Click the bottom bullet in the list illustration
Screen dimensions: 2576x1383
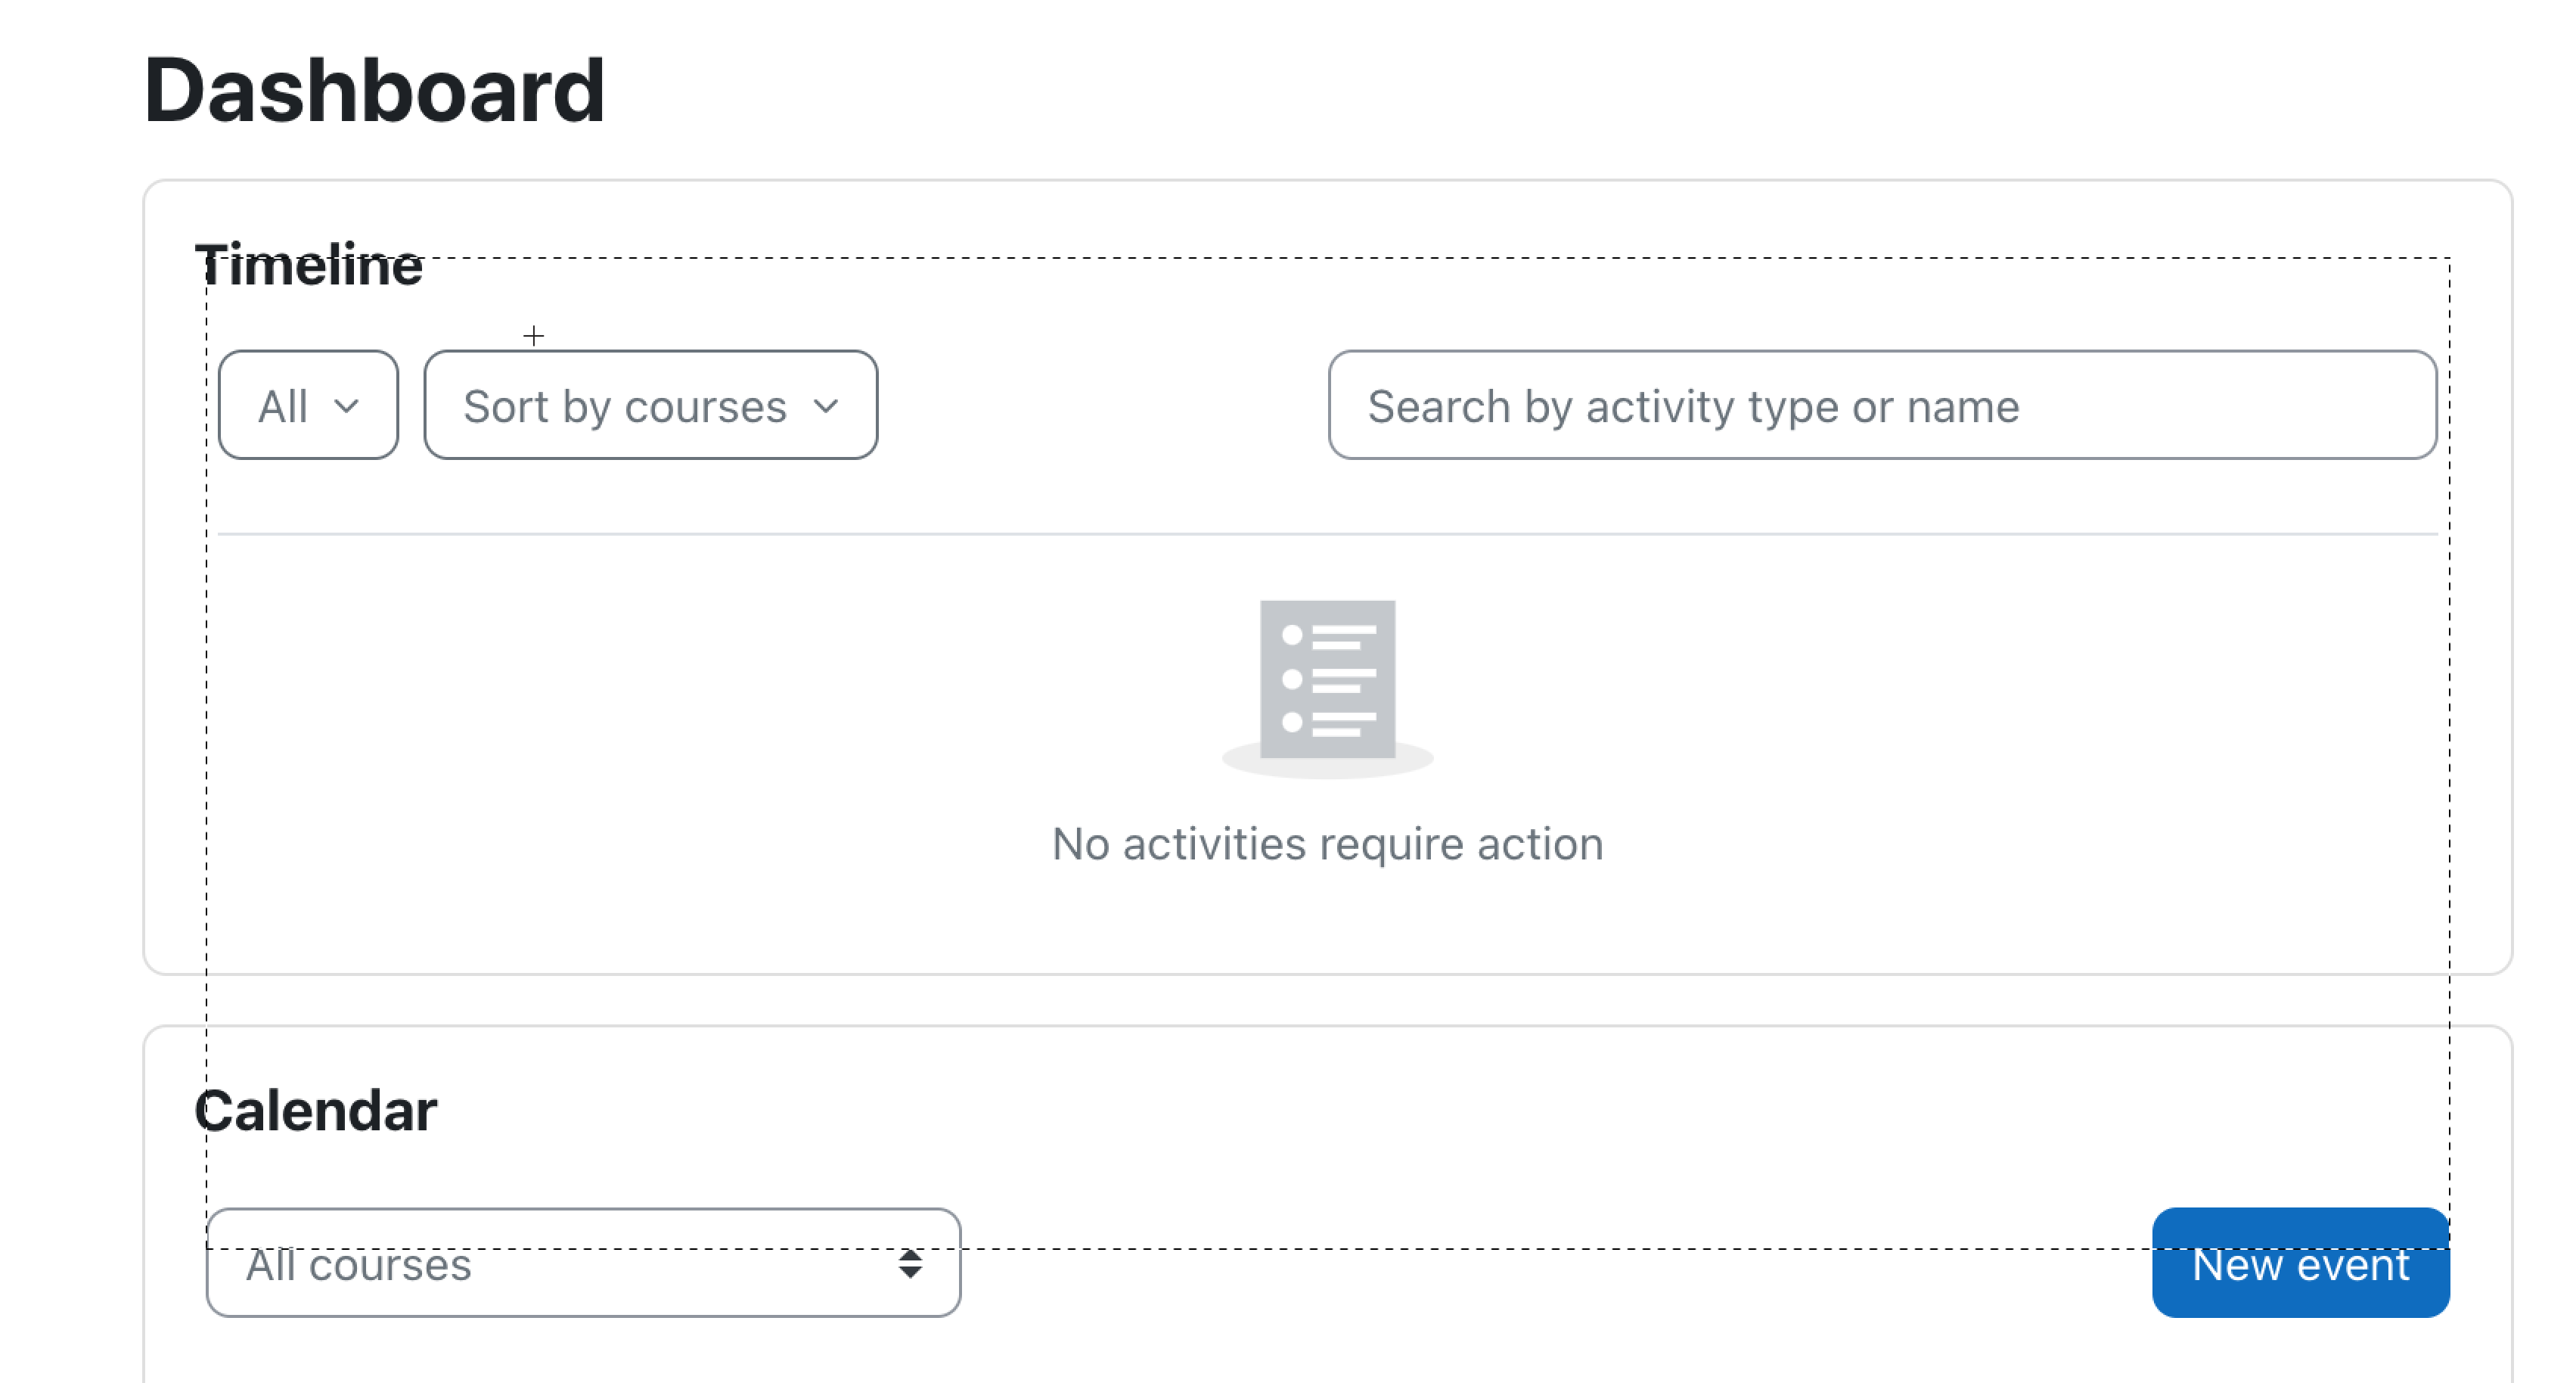click(x=1292, y=722)
